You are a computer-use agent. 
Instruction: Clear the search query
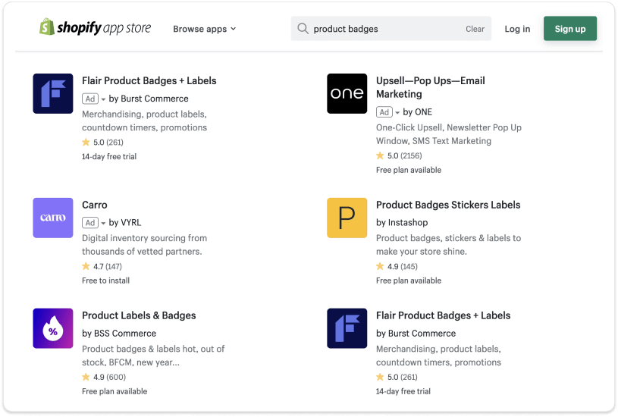pos(475,29)
